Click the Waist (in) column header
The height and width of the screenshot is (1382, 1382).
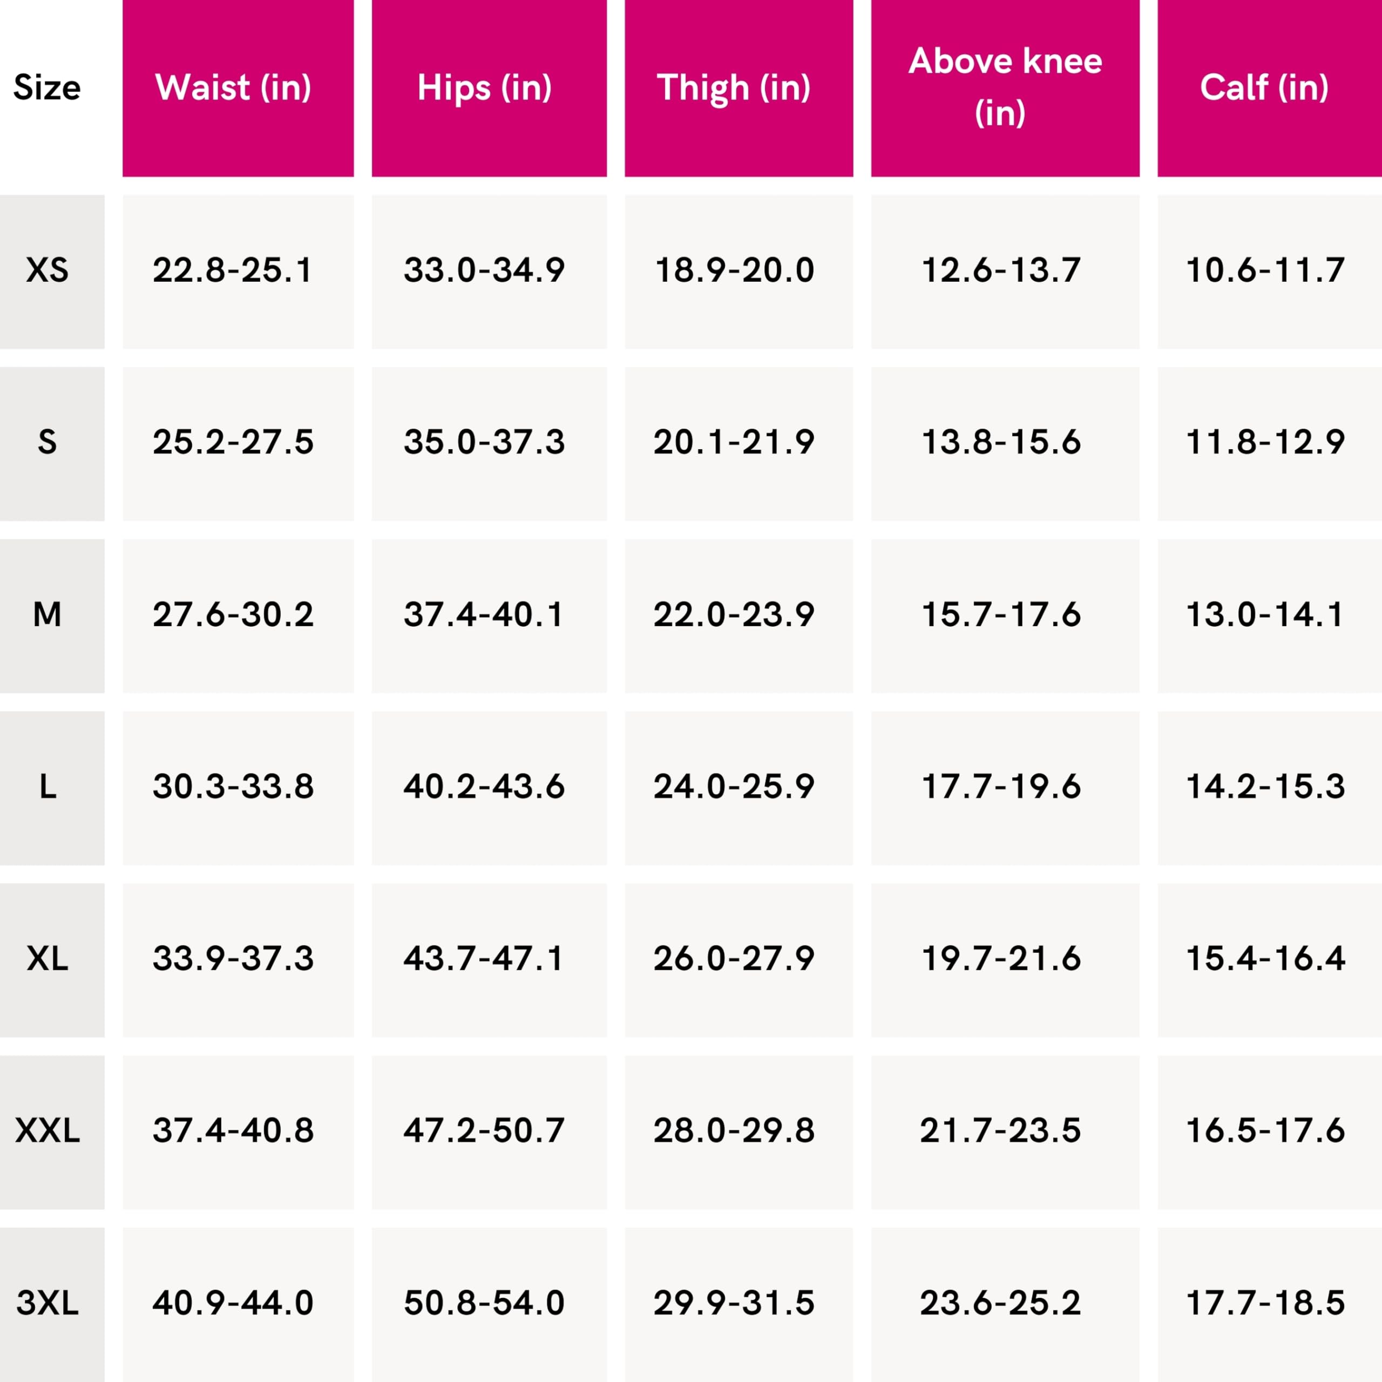pyautogui.click(x=238, y=88)
